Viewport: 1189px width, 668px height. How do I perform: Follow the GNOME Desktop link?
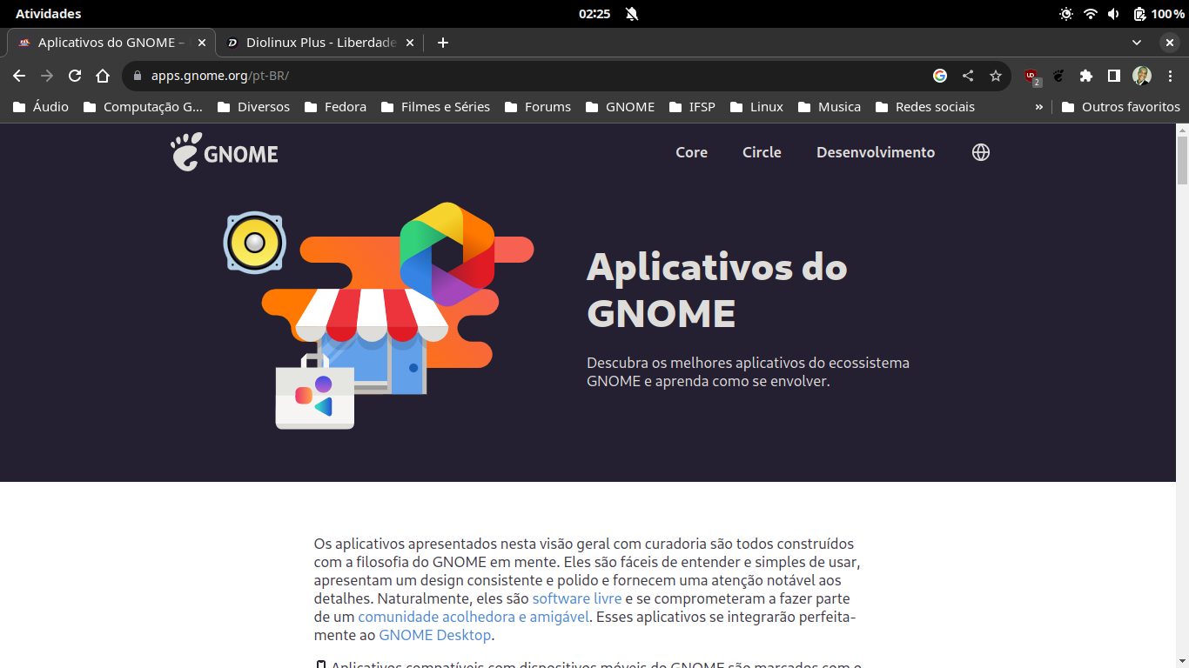[435, 635]
